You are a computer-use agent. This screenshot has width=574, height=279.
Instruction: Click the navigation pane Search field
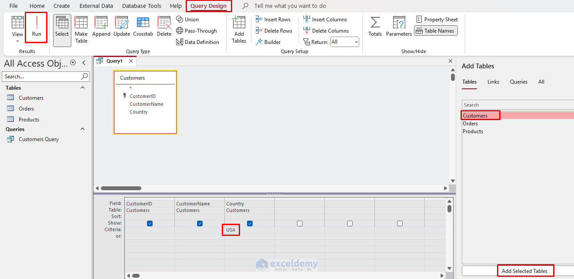(x=46, y=76)
